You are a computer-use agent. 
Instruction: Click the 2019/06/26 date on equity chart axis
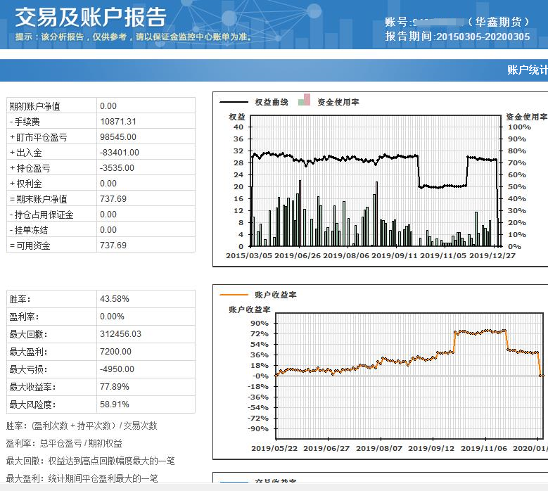point(298,255)
